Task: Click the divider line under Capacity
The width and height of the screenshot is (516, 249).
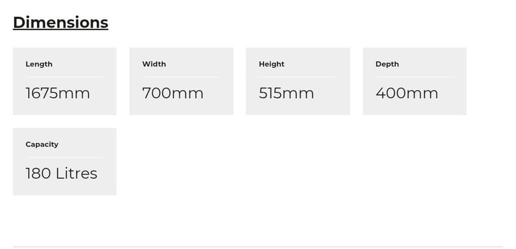Action: point(64,157)
